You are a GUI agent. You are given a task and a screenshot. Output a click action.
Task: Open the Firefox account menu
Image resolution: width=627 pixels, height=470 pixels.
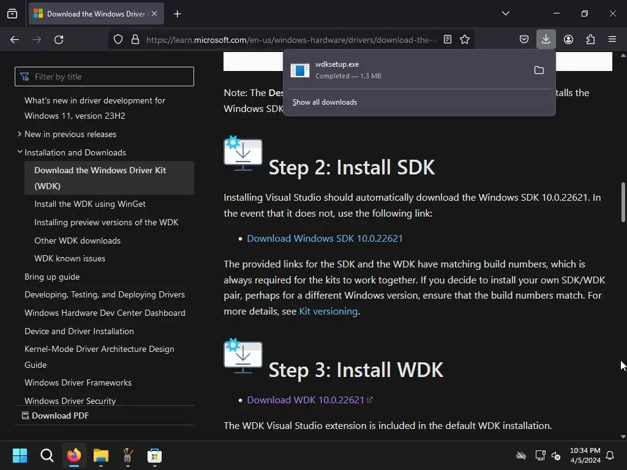point(568,40)
